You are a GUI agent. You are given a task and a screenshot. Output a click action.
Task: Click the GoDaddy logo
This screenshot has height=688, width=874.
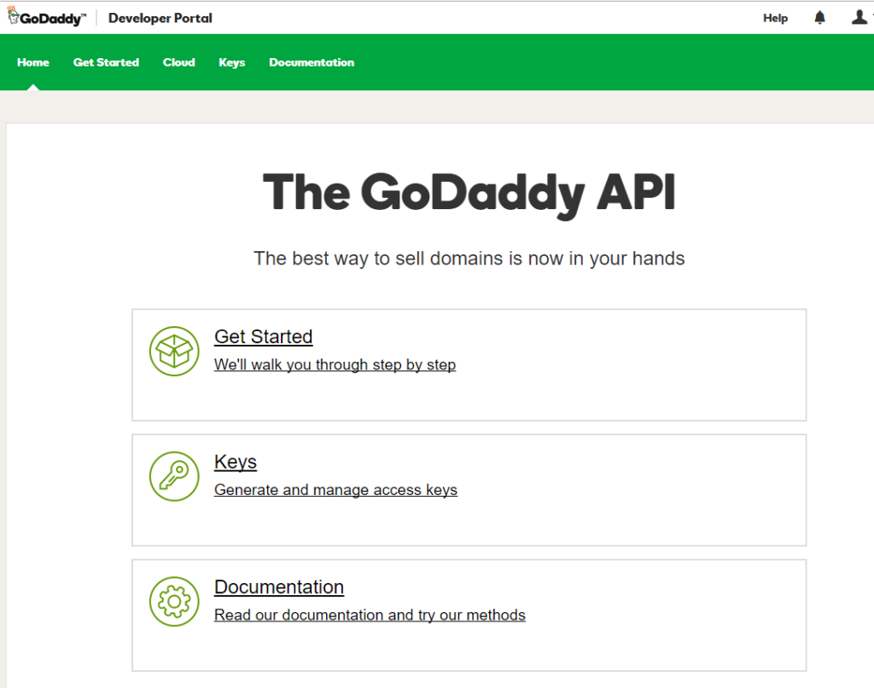pyautogui.click(x=46, y=18)
